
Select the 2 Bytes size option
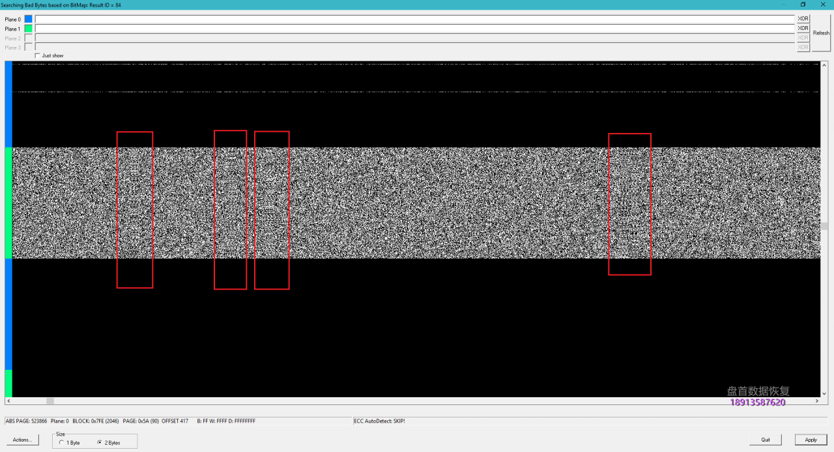100,442
